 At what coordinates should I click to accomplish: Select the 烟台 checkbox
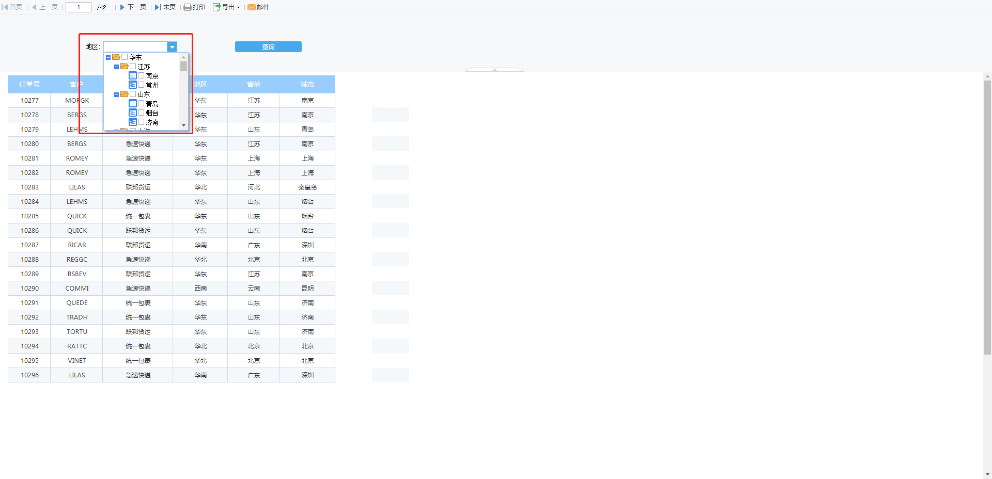(141, 113)
